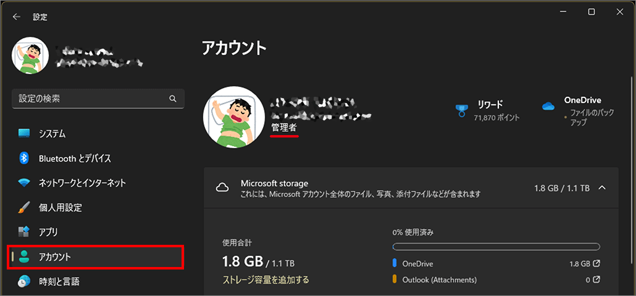This screenshot has width=636, height=296.
Task: Collapse the Microsoft storage section
Action: point(602,187)
